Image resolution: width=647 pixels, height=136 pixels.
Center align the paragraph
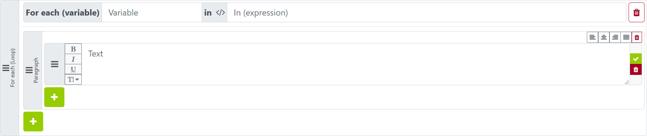click(x=604, y=37)
